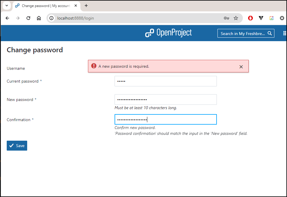Open saved passwords key icon
Image resolution: width=287 pixels, height=197 pixels.
tap(227, 18)
